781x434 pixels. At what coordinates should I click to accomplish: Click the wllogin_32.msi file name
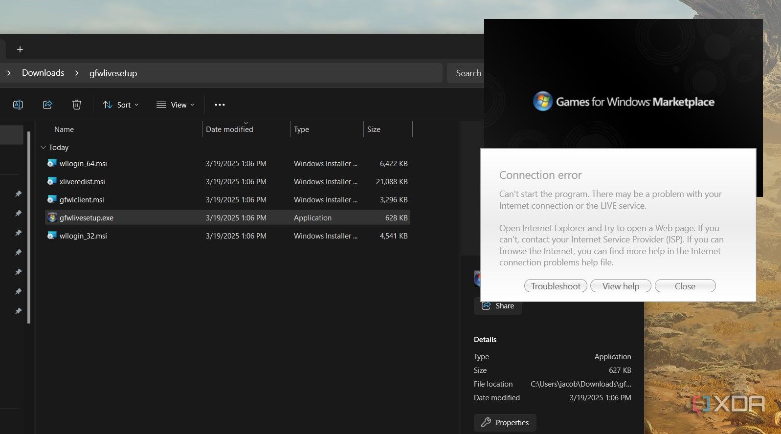pyautogui.click(x=83, y=236)
